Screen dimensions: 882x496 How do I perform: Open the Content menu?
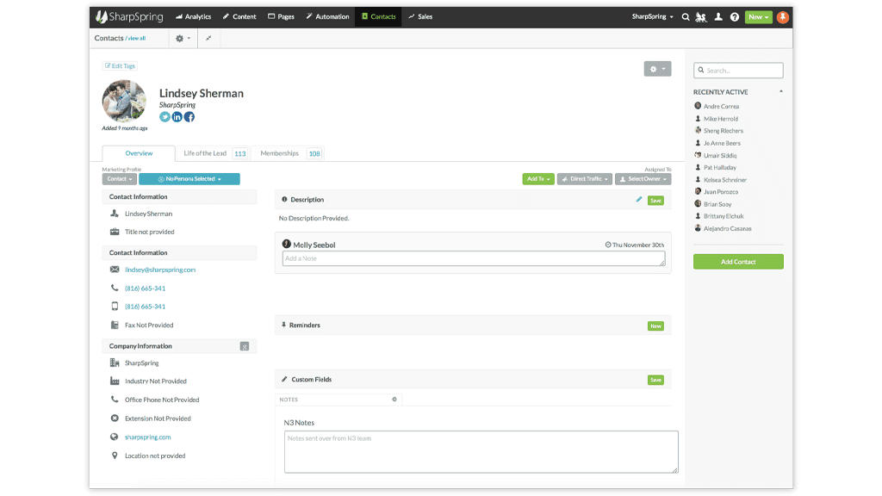click(239, 17)
